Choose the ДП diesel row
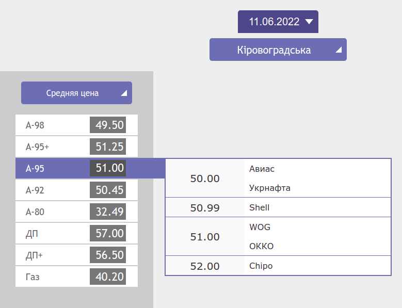Image resolution: width=402 pixels, height=308 pixels. click(76, 234)
